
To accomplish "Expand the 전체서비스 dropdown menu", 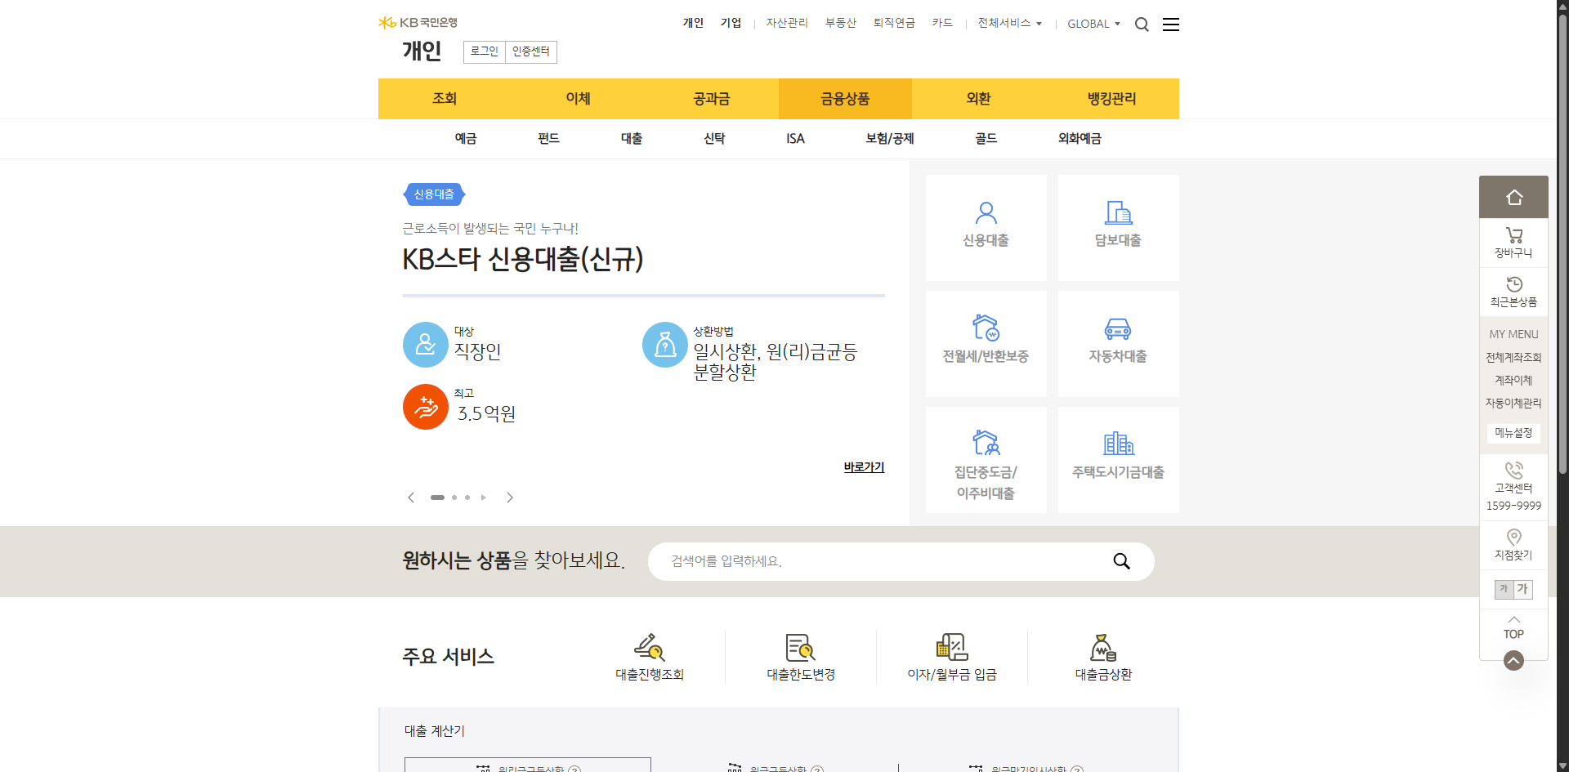I will tap(1009, 24).
